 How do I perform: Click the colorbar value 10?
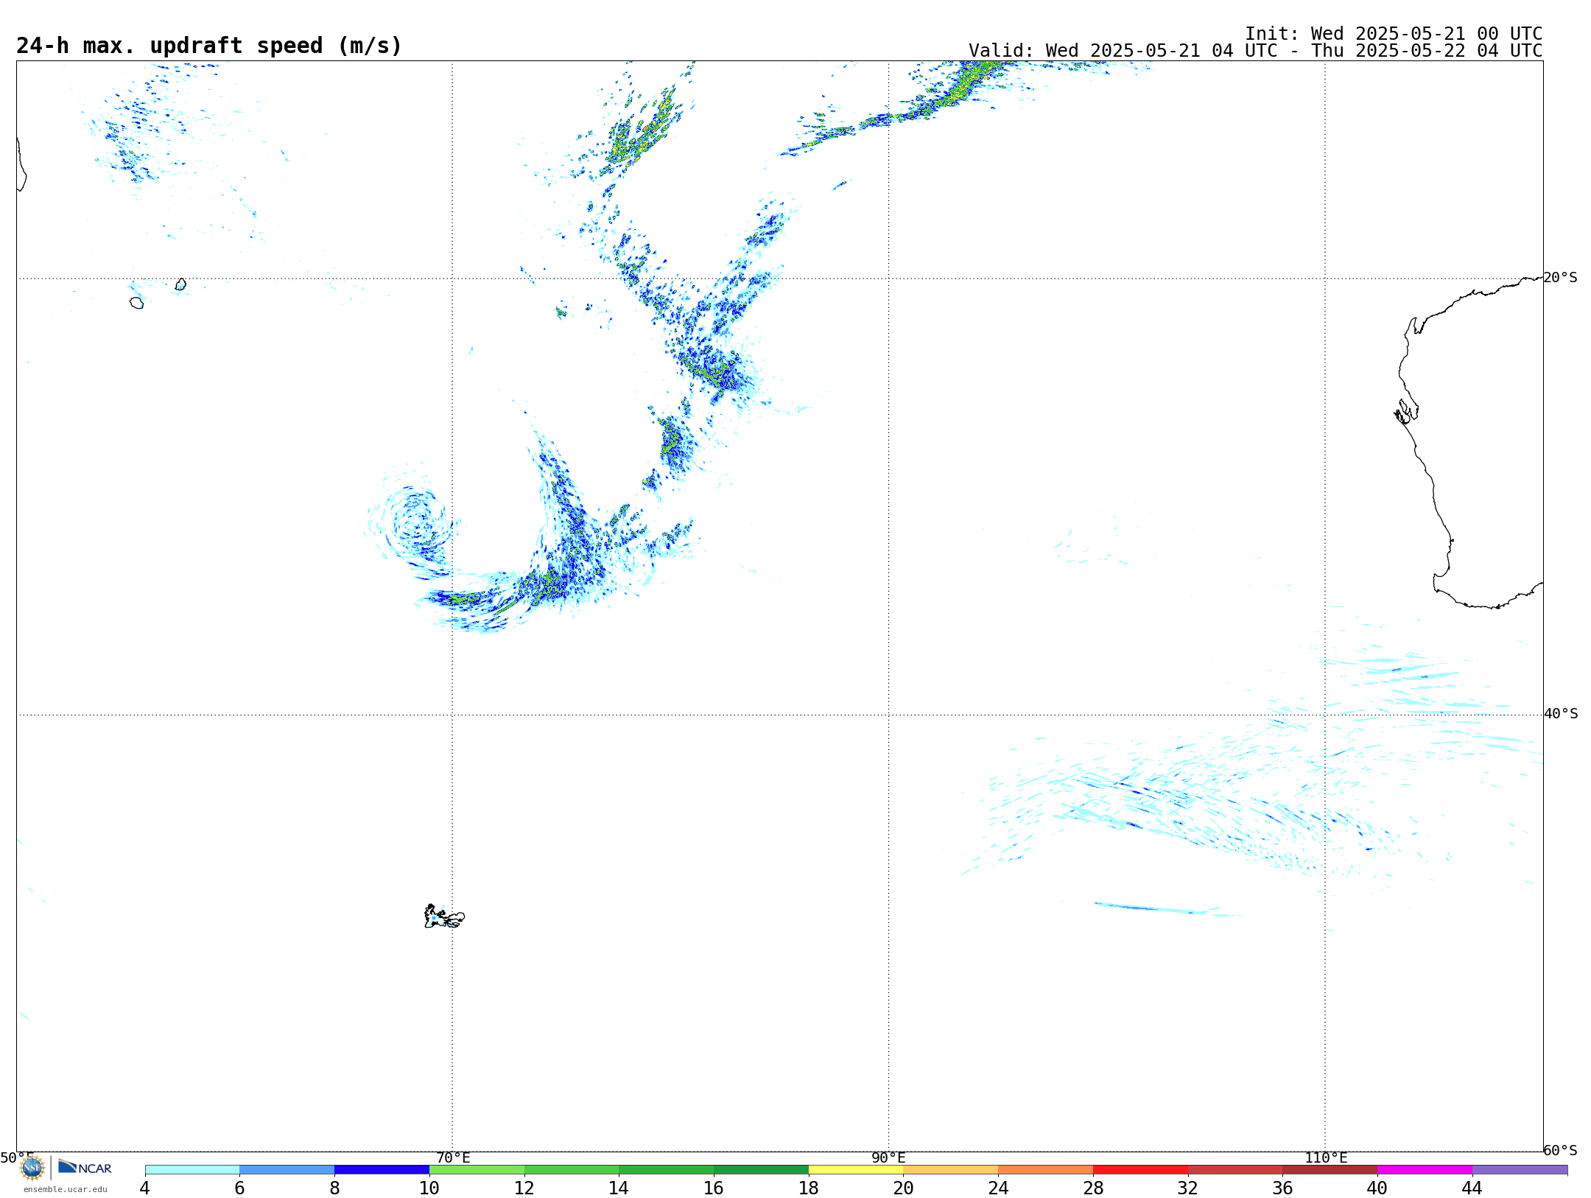tap(429, 1188)
